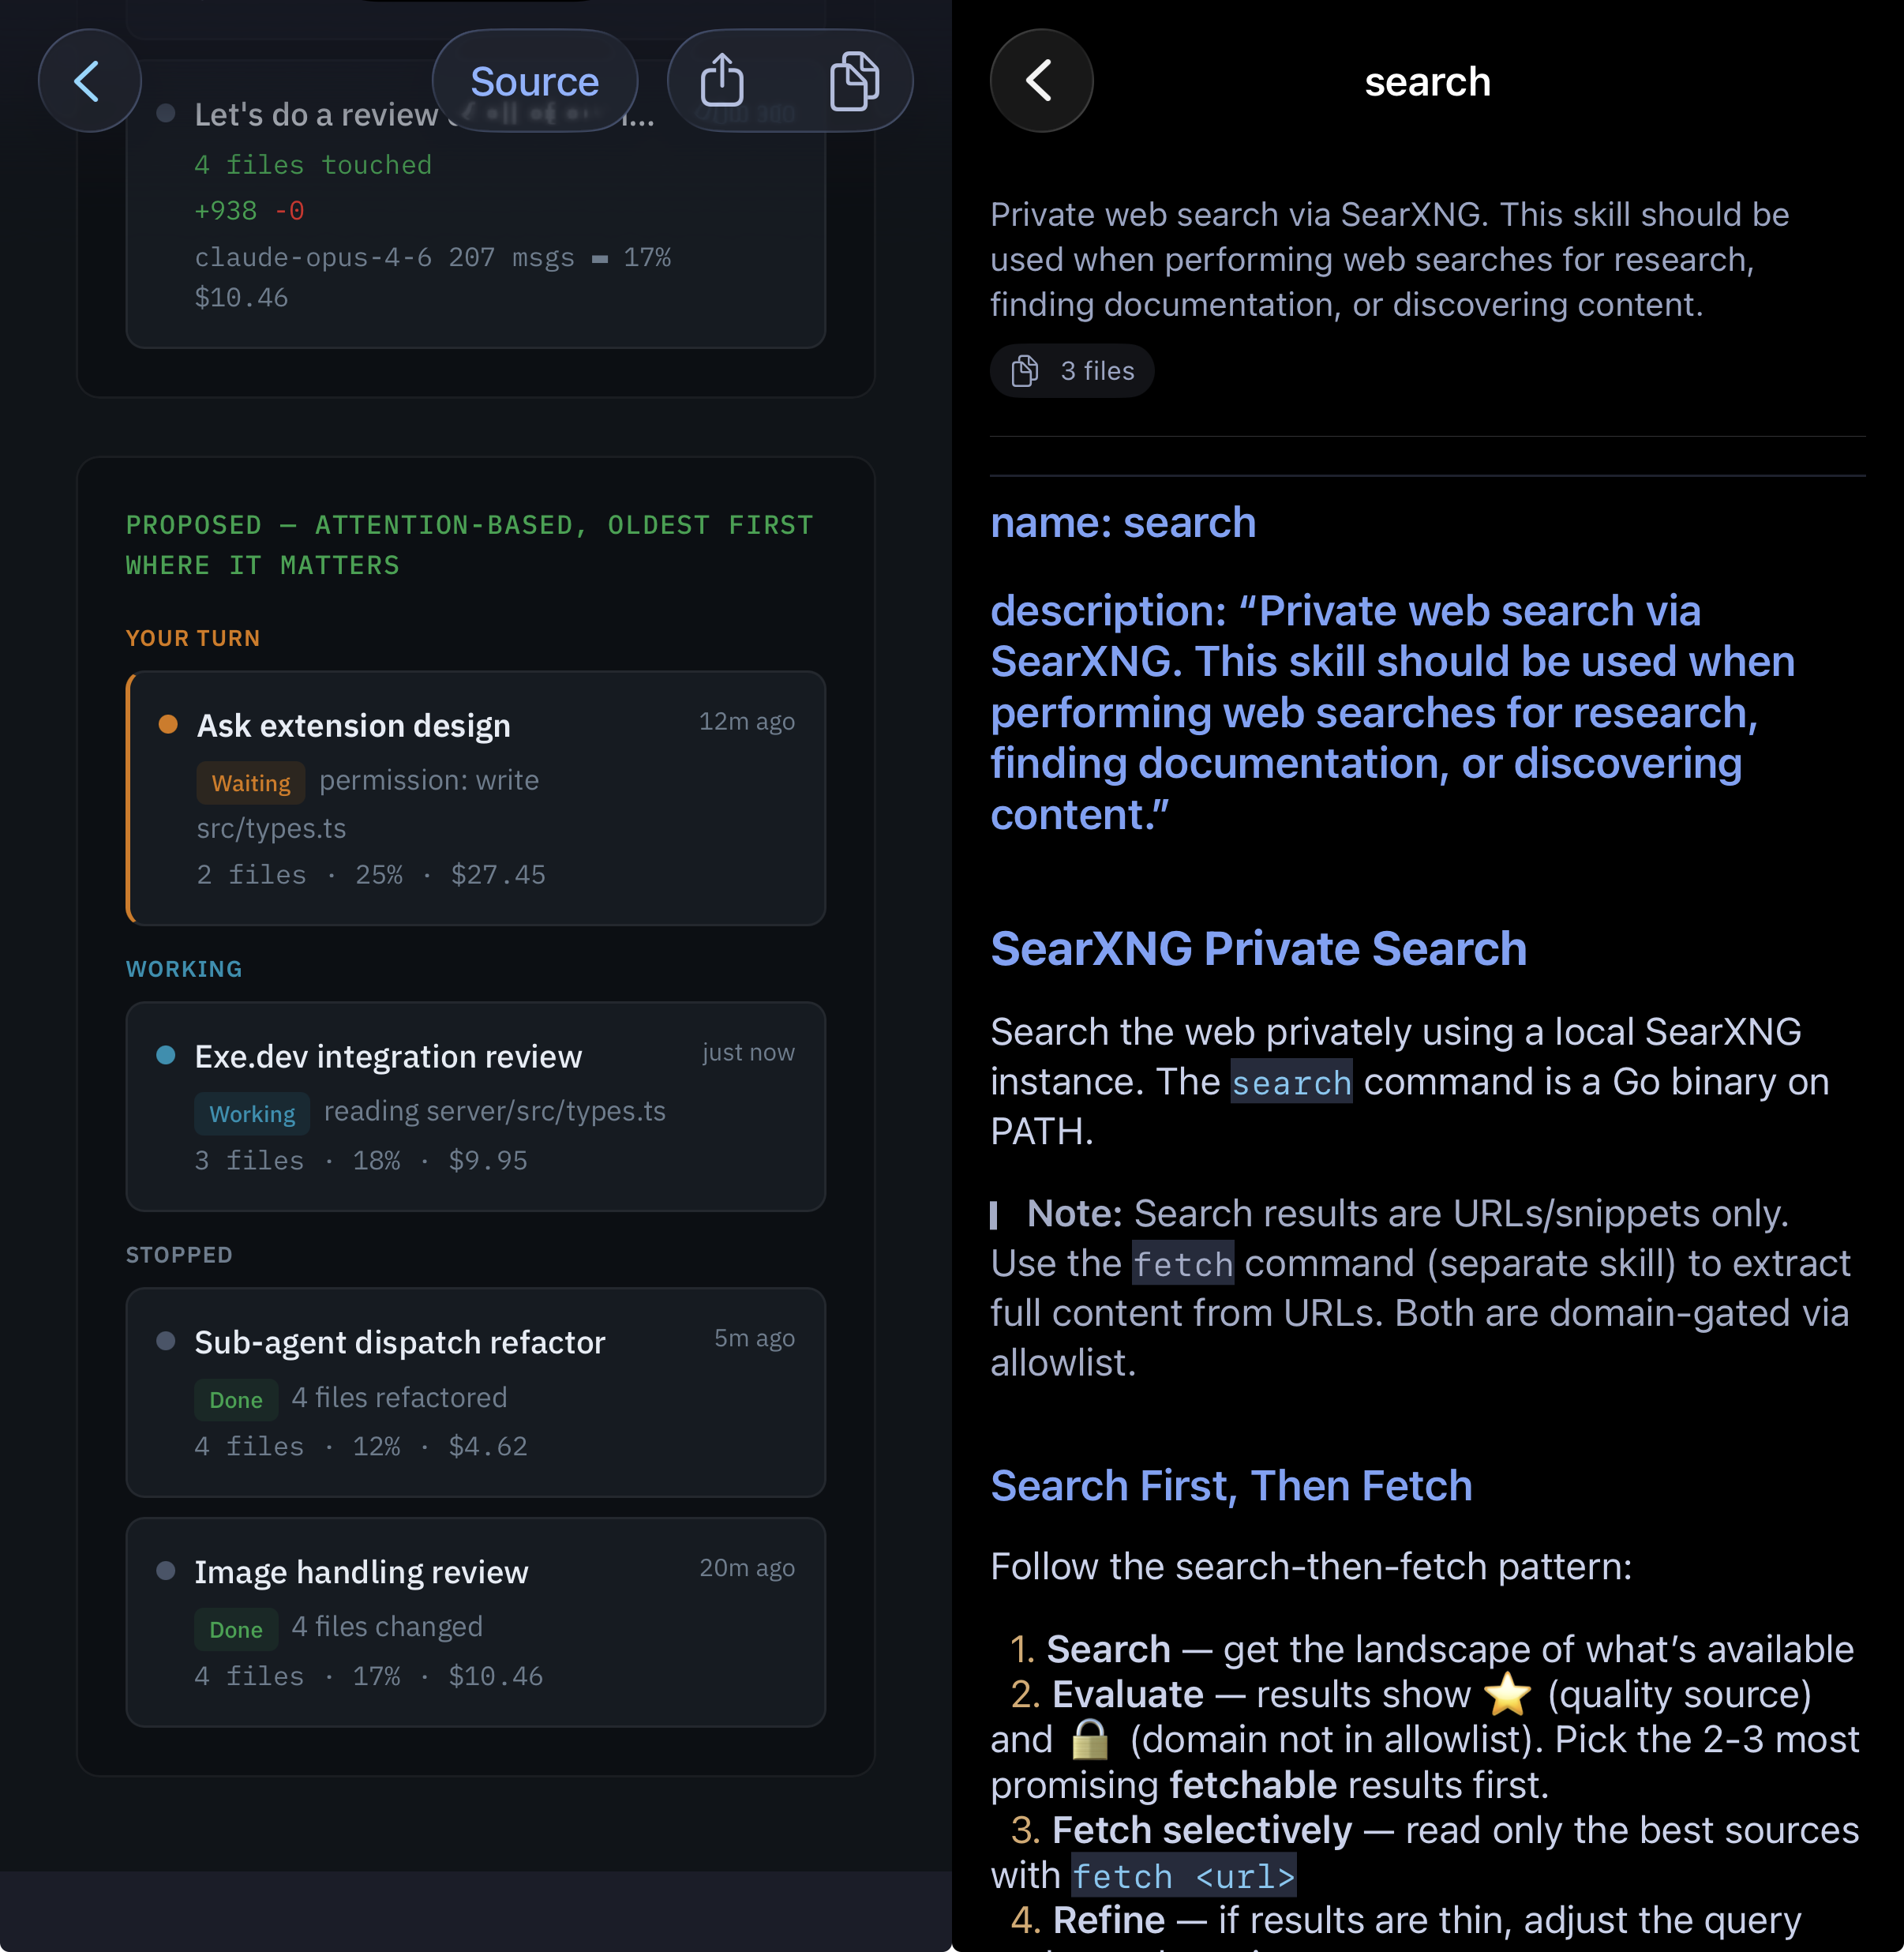Tap the Done badge on Sub-agent dispatch refactor

[x=236, y=1400]
